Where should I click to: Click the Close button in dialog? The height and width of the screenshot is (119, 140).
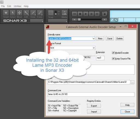[x=127, y=112]
